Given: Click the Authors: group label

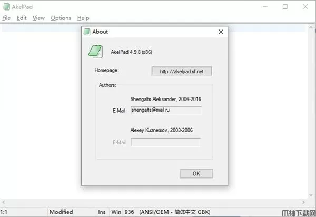Looking at the screenshot, I should tap(107, 85).
